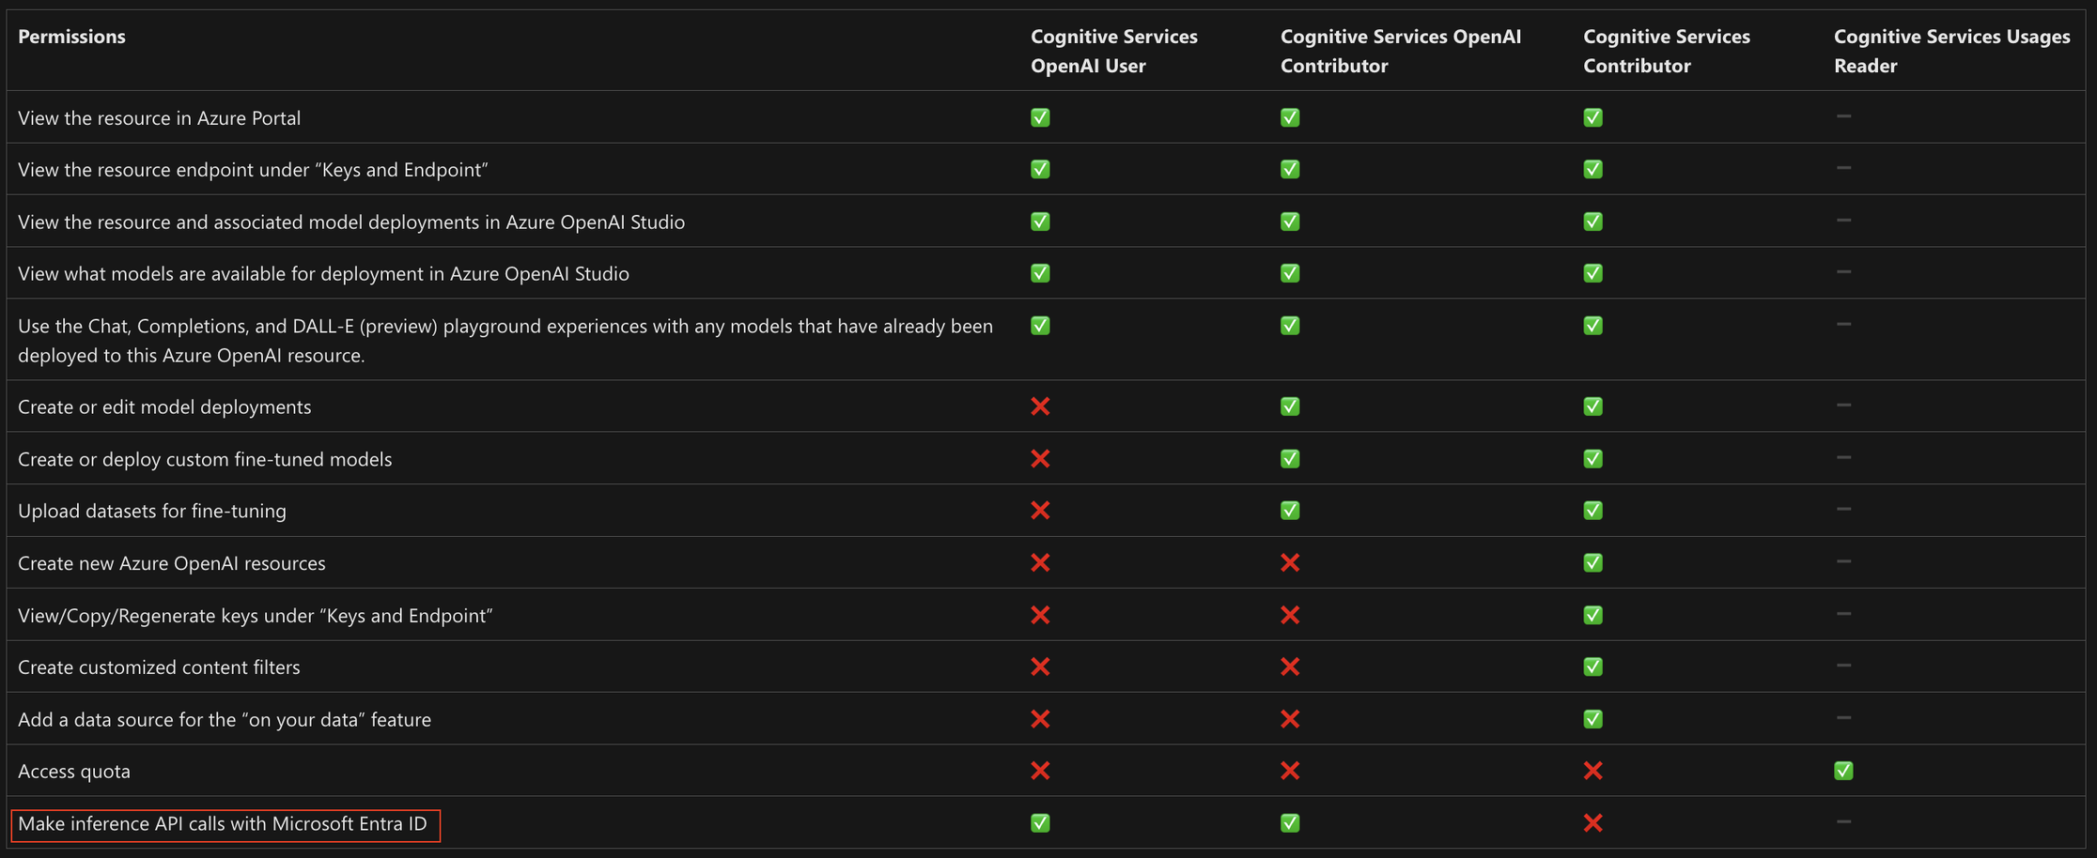The width and height of the screenshot is (2097, 858).
Task: Expand the Permissions column header
Action: (71, 37)
